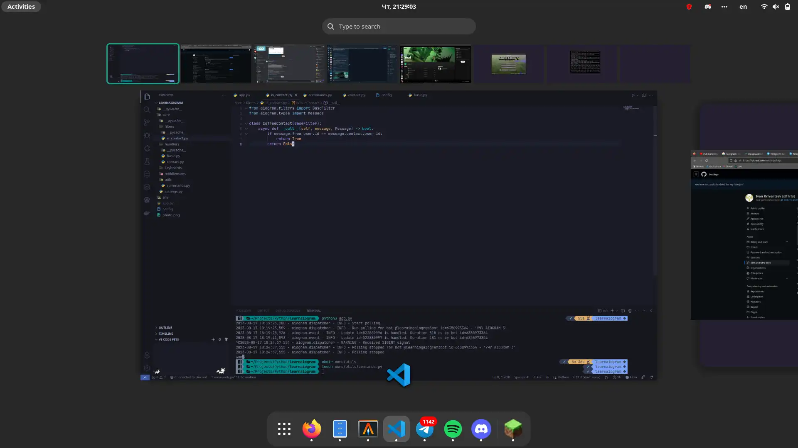Select the TERMINAL panel tab
Viewport: 798px width, 448px height.
(x=313, y=311)
